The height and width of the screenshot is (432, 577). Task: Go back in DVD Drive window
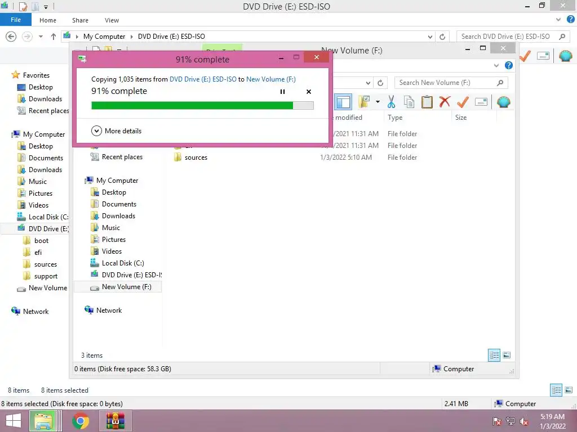point(11,37)
